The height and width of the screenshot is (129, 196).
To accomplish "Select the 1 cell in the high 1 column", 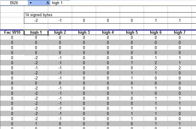I will (x=36, y=124).
